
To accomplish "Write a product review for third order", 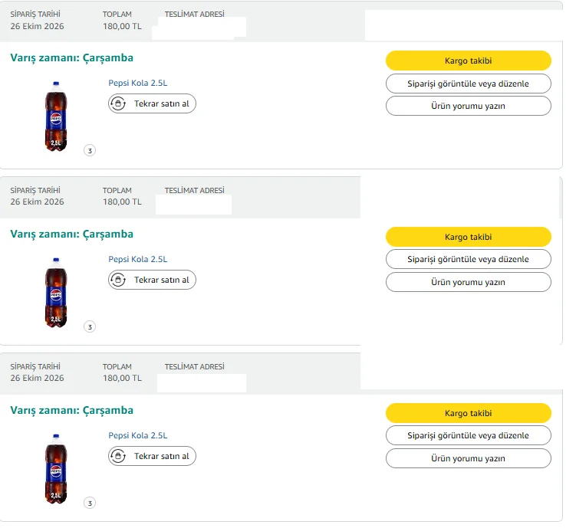I will pyautogui.click(x=468, y=459).
